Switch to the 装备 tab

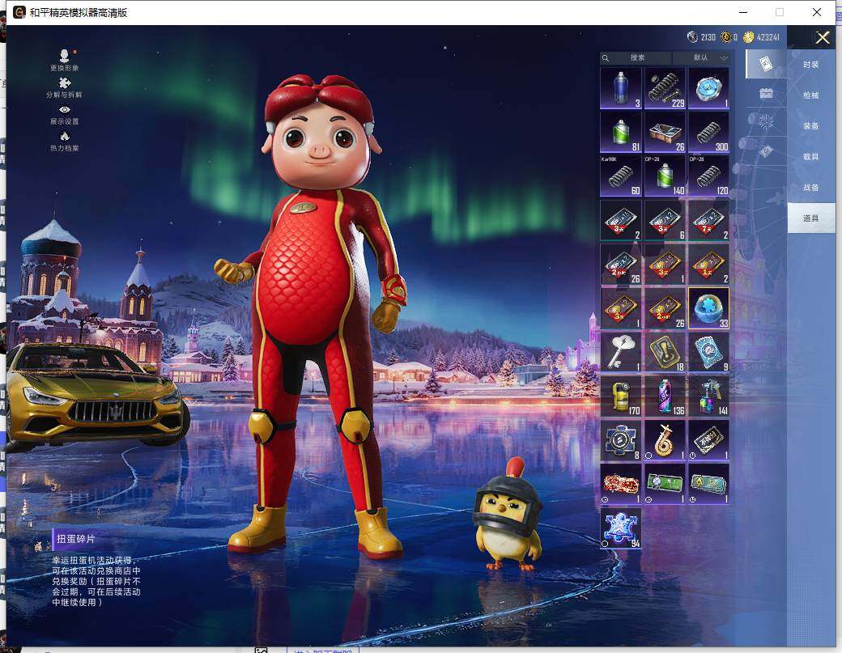point(811,125)
